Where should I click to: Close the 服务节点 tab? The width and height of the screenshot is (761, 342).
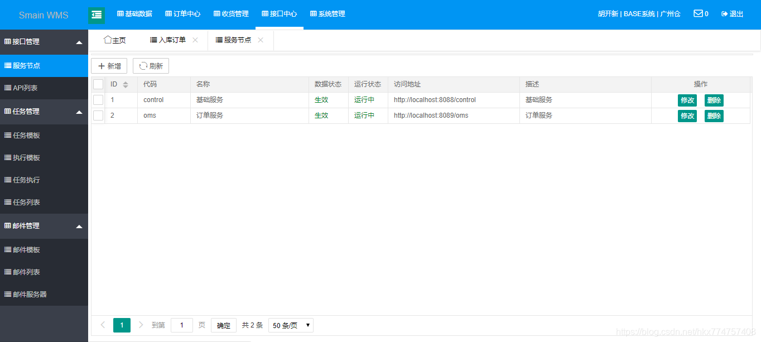(261, 40)
